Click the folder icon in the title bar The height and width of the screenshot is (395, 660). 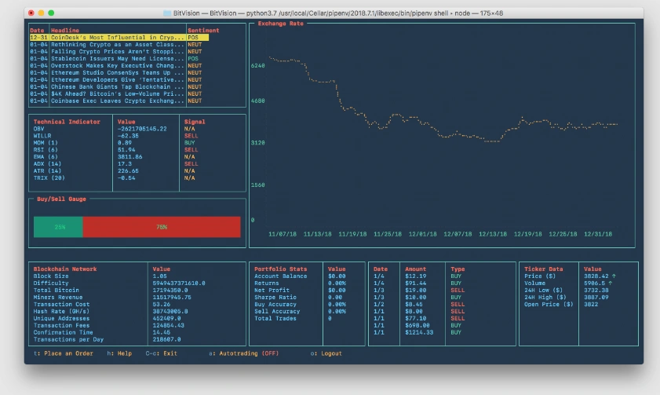click(x=166, y=13)
